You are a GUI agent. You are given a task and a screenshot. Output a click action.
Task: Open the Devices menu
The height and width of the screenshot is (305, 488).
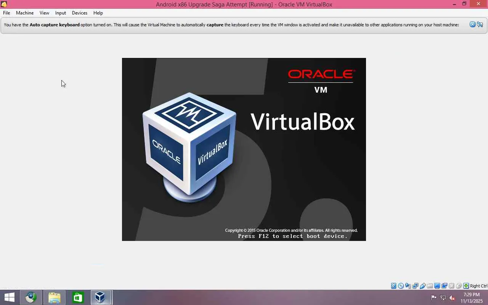pos(80,13)
